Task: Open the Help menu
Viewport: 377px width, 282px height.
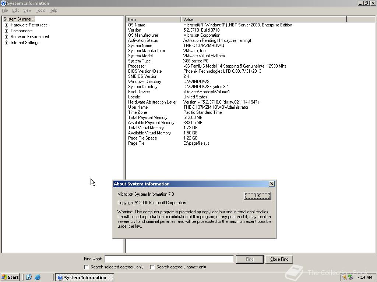Action: click(53, 10)
